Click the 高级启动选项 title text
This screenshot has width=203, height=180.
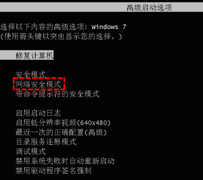coord(149,7)
